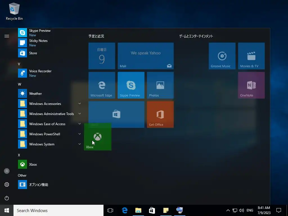Open the Action Center notification icon
The width and height of the screenshot is (288, 216).
[279, 210]
